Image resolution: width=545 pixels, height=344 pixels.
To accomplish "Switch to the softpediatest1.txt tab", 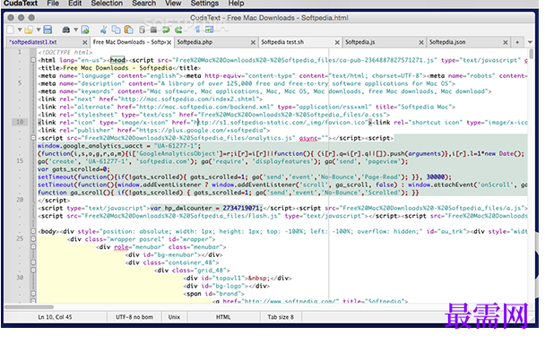I will click(x=48, y=42).
